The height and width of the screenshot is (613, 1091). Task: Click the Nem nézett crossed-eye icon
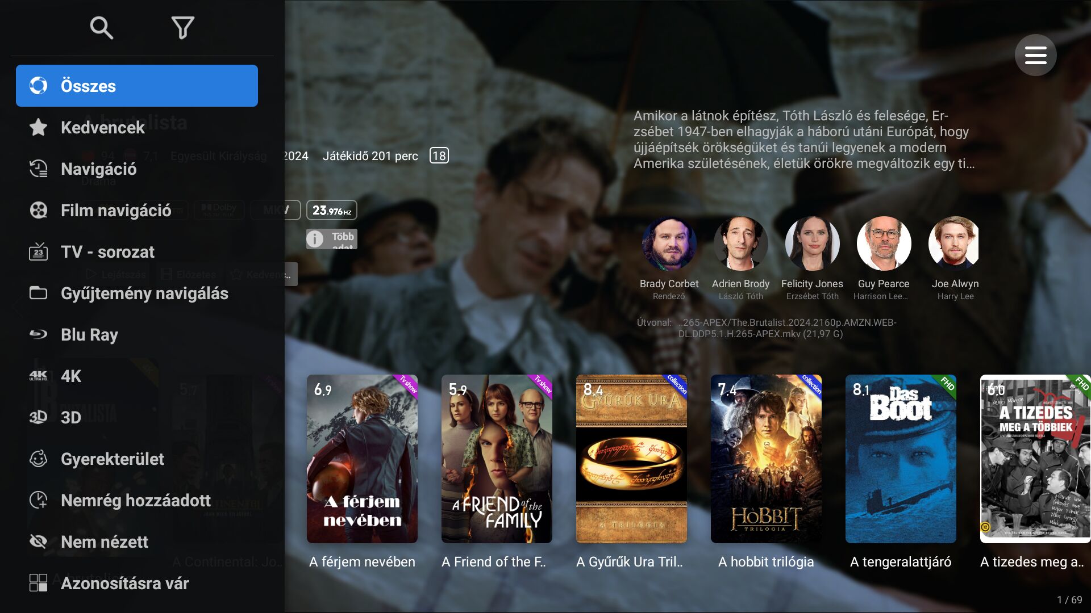tap(38, 541)
